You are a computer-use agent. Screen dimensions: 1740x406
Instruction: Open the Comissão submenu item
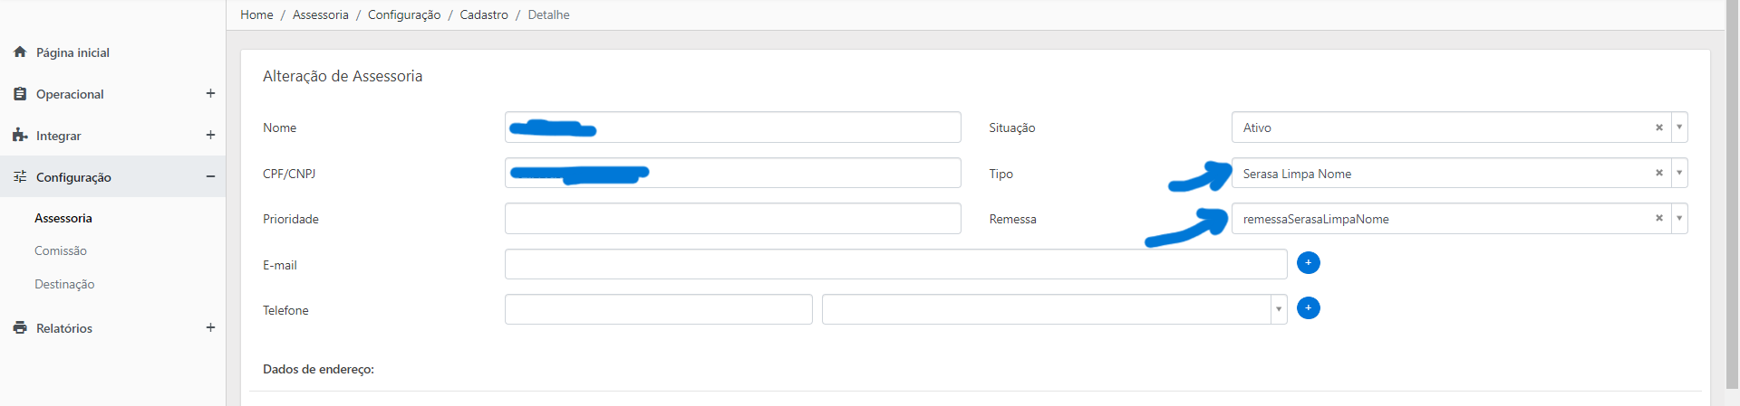pos(61,250)
